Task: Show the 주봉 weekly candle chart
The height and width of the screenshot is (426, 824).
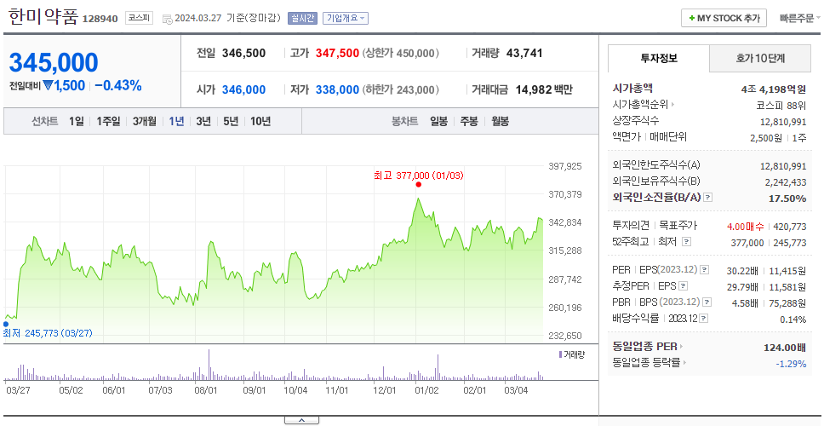Action: pyautogui.click(x=469, y=122)
